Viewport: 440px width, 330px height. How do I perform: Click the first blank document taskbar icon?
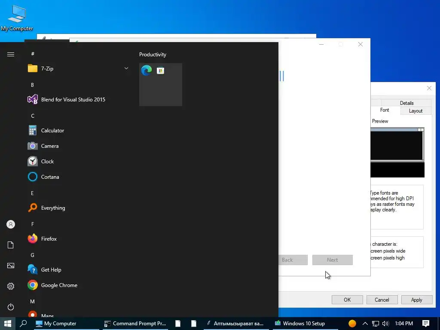point(178,324)
